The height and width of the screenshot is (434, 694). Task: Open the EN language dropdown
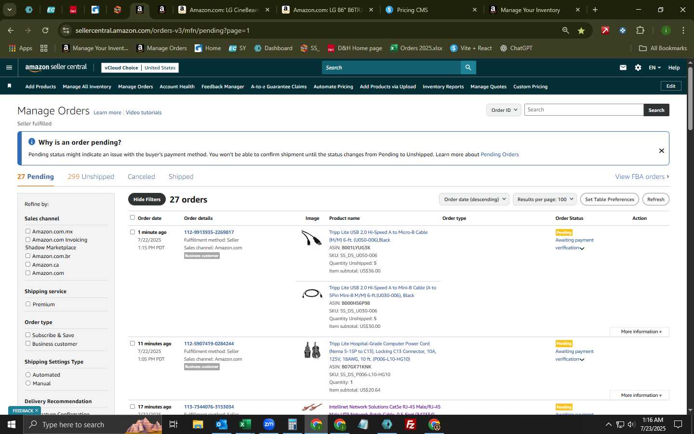point(654,68)
